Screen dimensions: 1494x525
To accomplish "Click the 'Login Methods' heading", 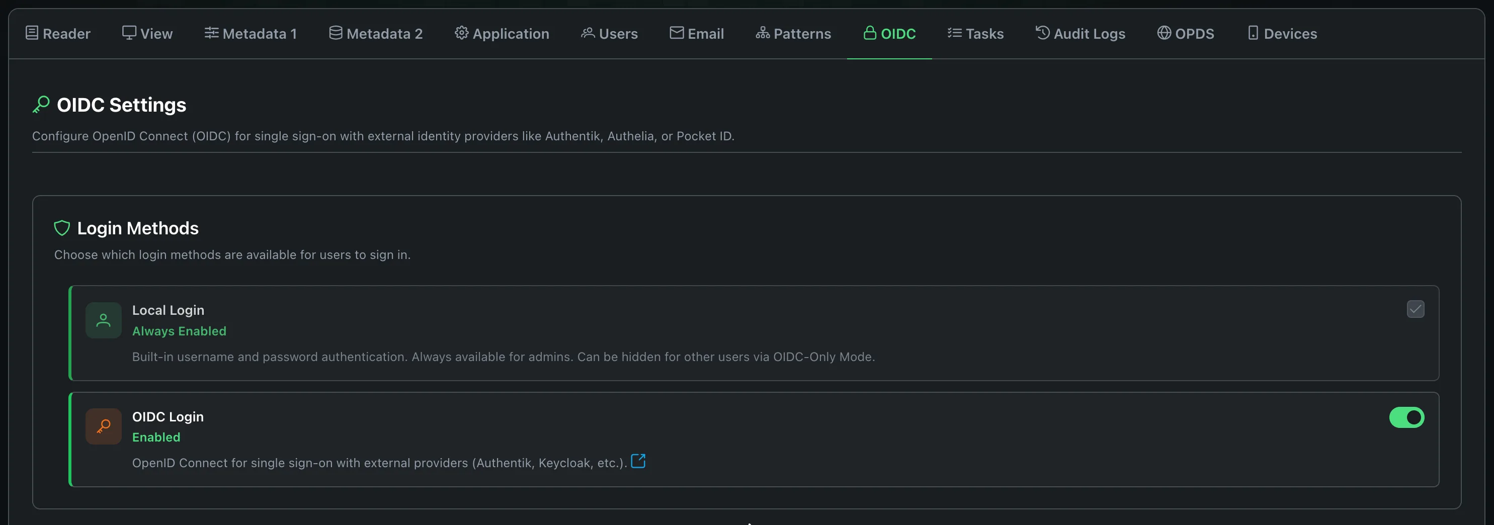I will 138,228.
